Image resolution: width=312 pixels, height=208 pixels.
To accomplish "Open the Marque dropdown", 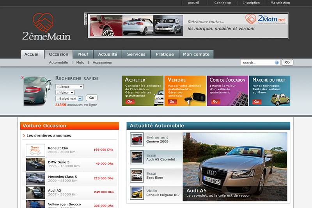I will pos(69,87).
